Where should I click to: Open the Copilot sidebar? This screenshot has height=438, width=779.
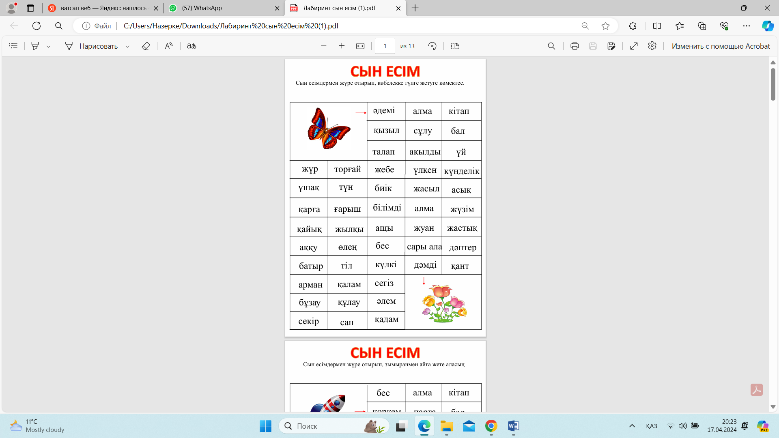pos(768,26)
